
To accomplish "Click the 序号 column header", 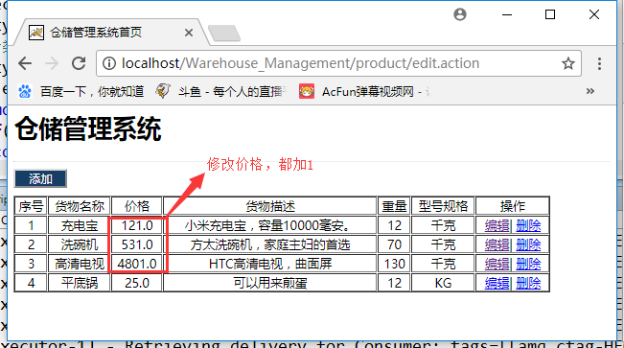I will [31, 206].
